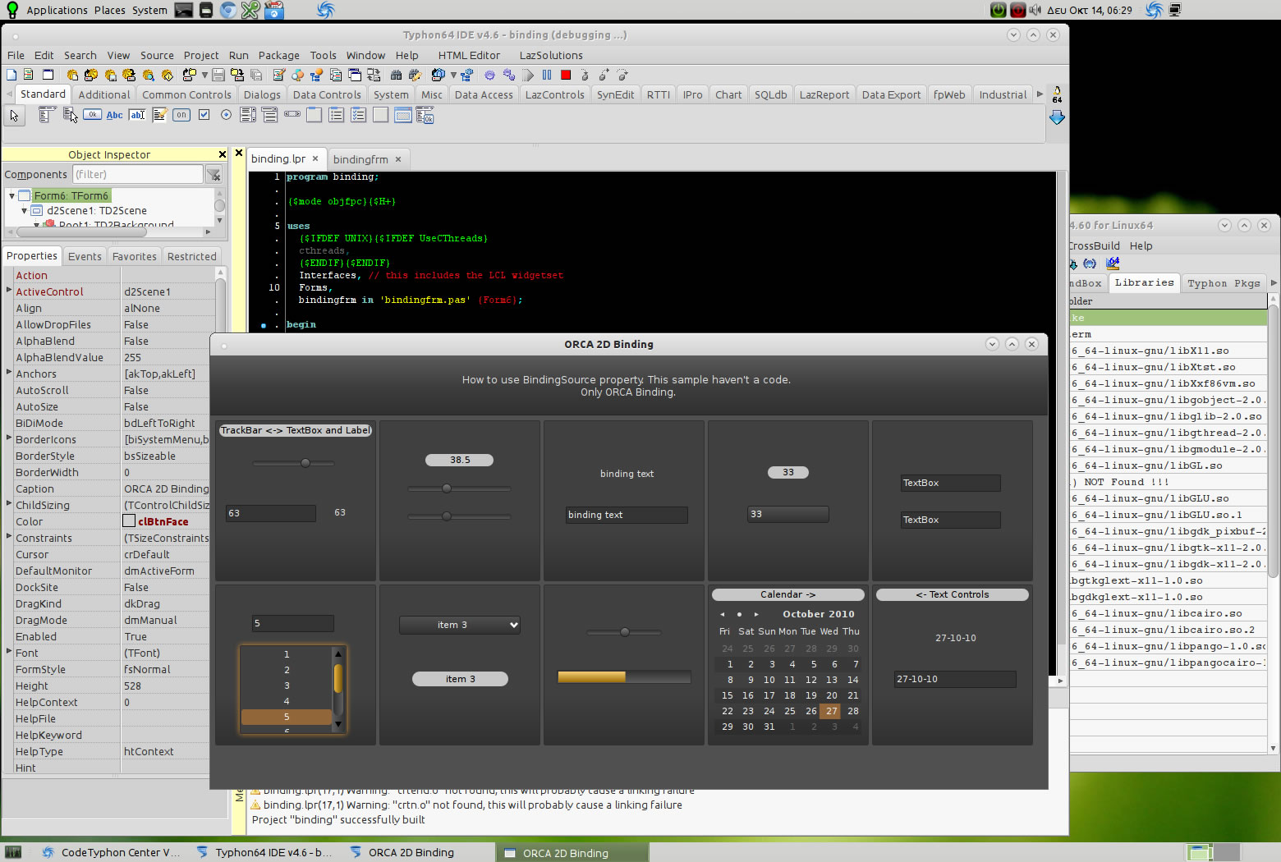
Task: Select the TToggleBox 'on' component icon
Action: pos(181,115)
